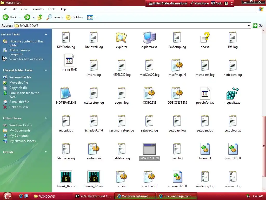Screen dimensions: 266x200
Task: Select the vbaddin.ini file icon
Action: (149, 177)
